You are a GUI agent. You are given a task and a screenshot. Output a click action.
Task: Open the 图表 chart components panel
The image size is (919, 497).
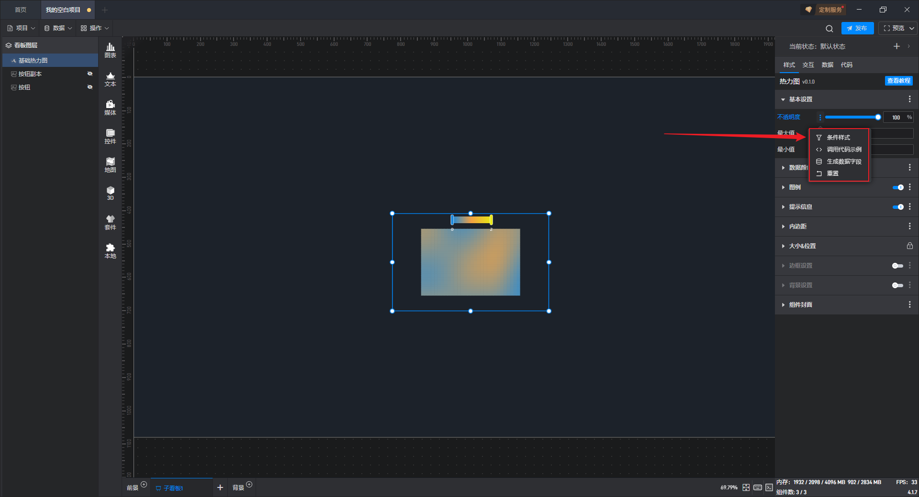click(110, 50)
